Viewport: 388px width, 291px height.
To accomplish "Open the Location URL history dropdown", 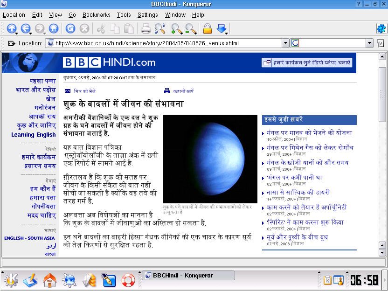I will pos(285,43).
